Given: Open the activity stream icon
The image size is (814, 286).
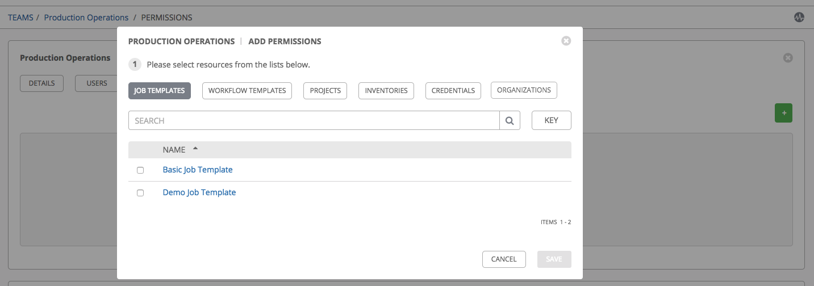Looking at the screenshot, I should pyautogui.click(x=799, y=18).
